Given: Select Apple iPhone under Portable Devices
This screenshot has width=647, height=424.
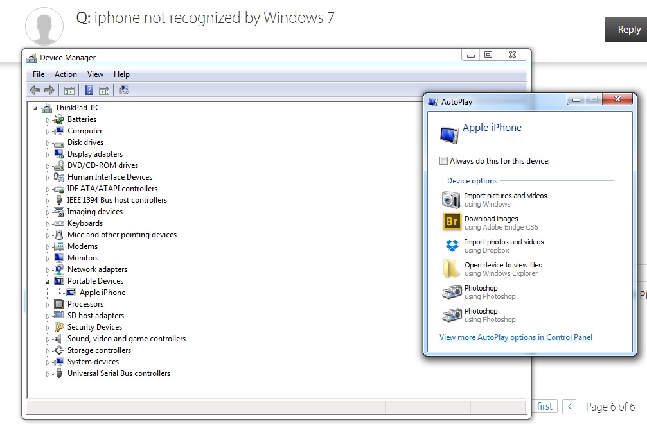Looking at the screenshot, I should (x=102, y=292).
